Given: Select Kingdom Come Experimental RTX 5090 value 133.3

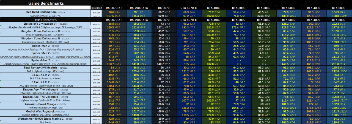Looking at the screenshot, I should tap(335, 42).
